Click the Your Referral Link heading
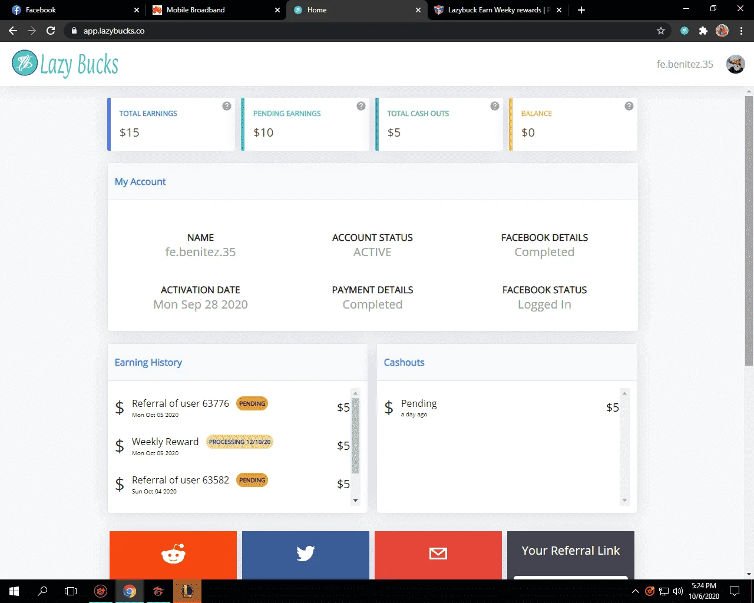Screen dimensions: 754x603 pyautogui.click(x=571, y=551)
